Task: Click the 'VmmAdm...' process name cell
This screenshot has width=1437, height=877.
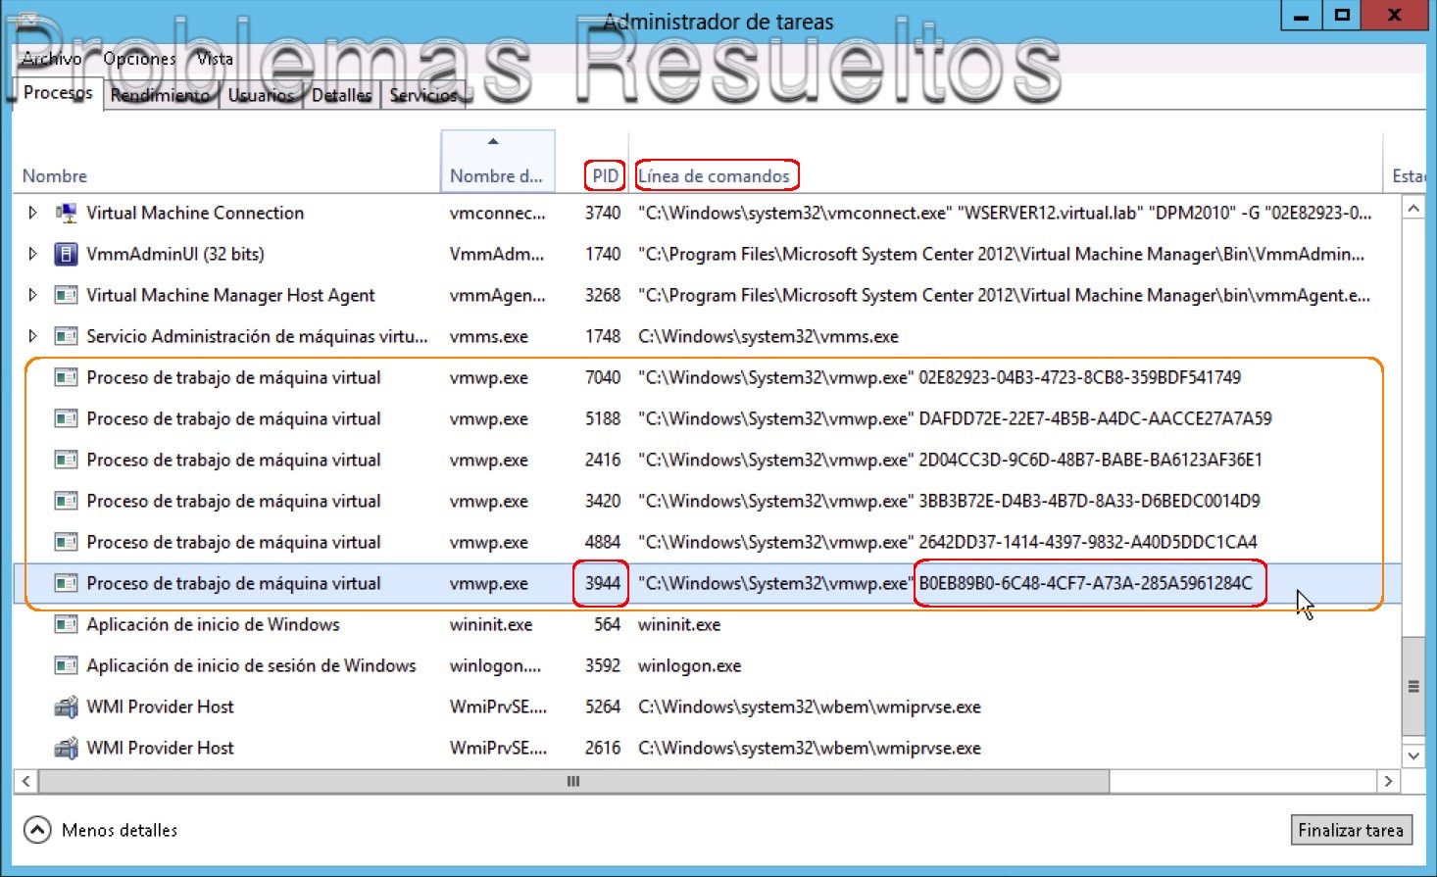Action: coord(497,254)
